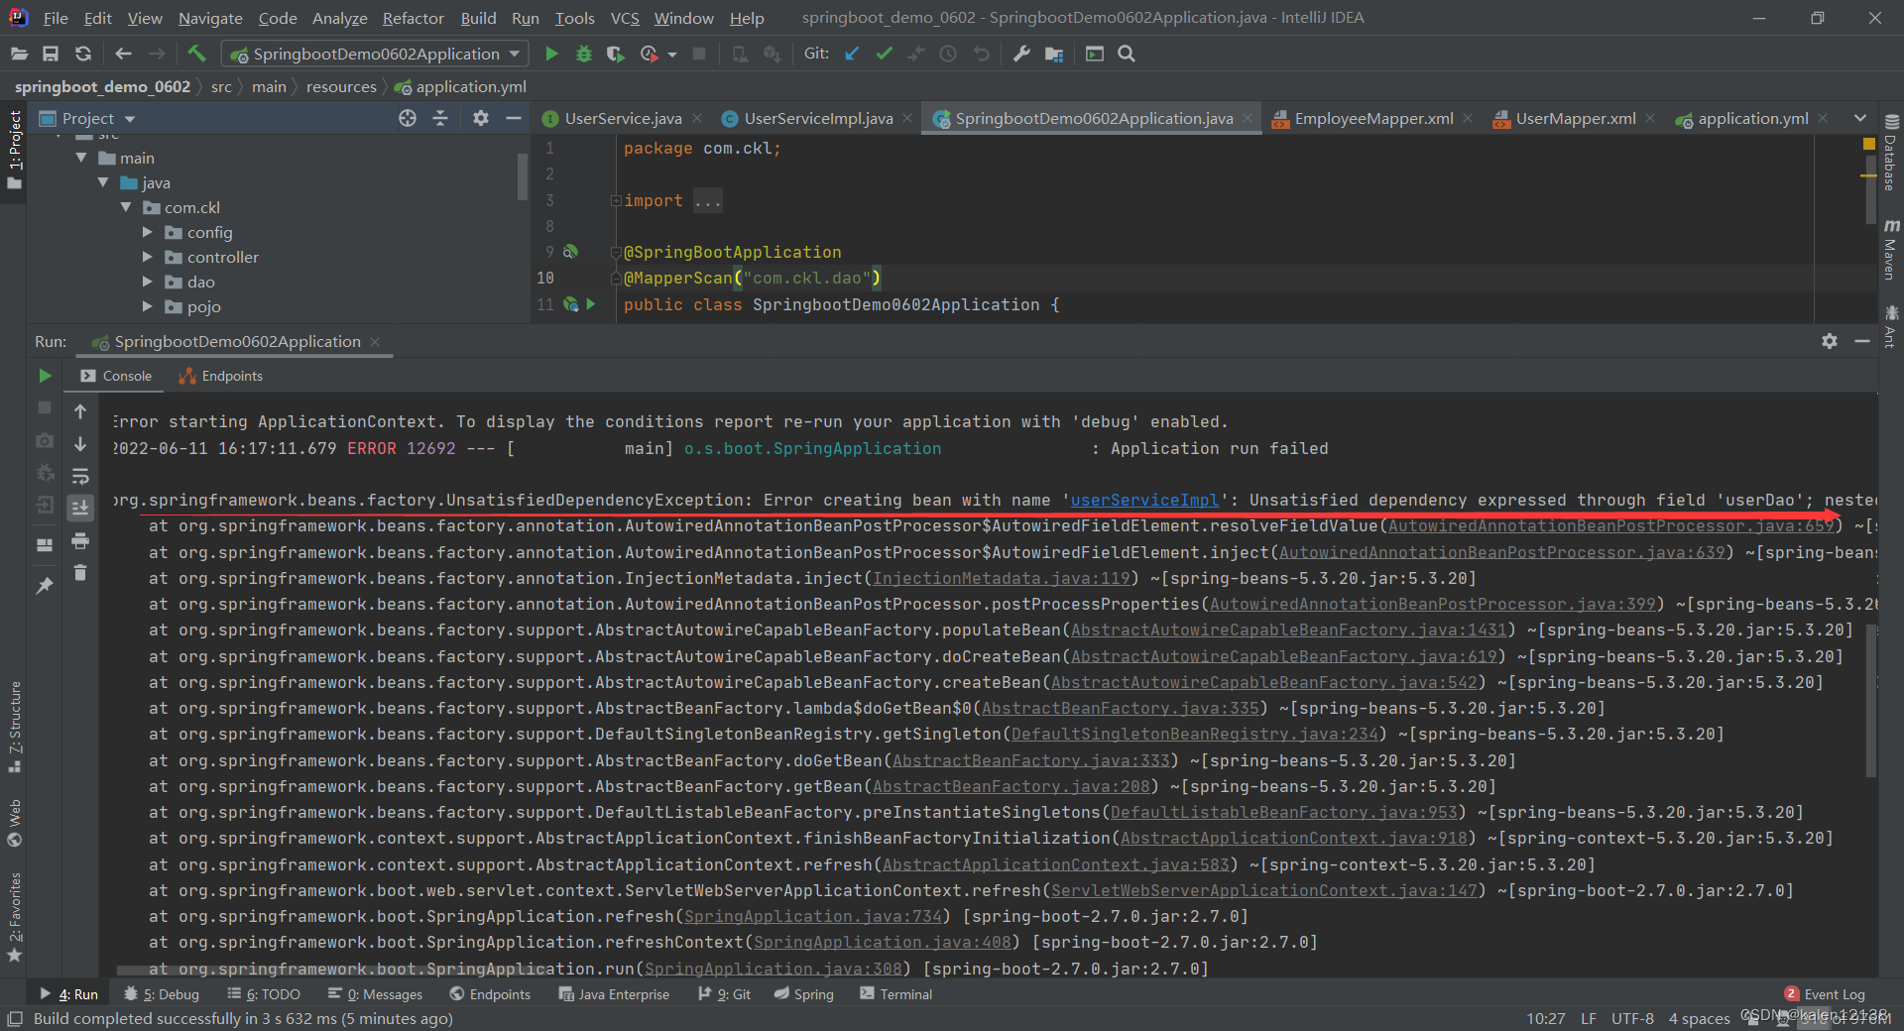Save all files with the floppy disk icon
This screenshot has width=1904, height=1031.
coord(51,54)
